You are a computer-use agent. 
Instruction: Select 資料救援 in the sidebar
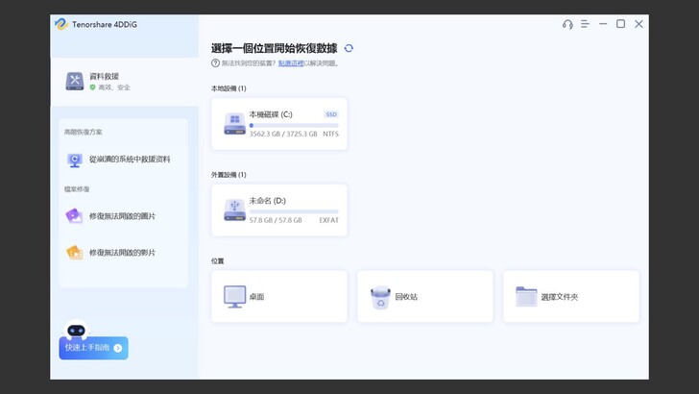[x=104, y=77]
